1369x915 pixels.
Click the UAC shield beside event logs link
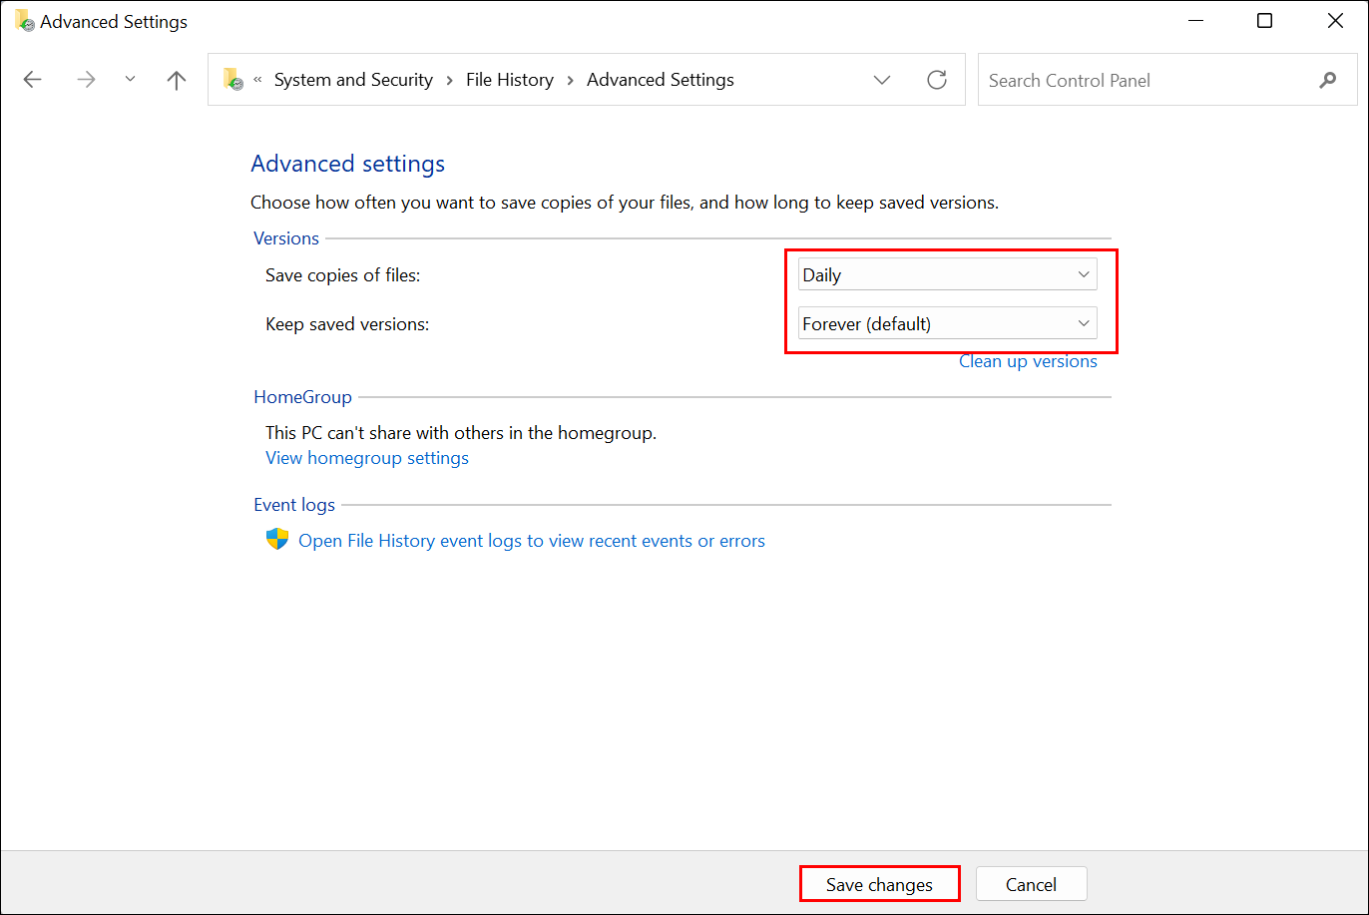tap(276, 539)
